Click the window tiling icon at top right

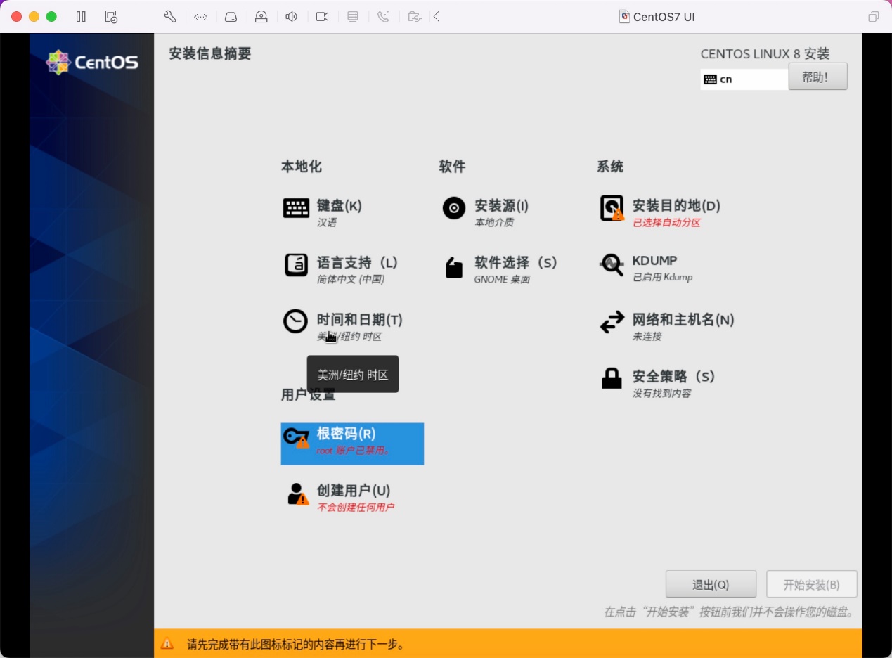click(873, 17)
